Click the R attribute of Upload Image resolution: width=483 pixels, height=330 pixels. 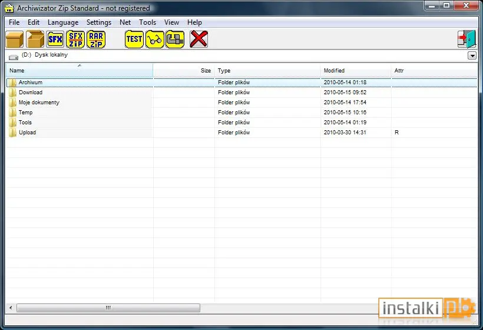tap(397, 133)
